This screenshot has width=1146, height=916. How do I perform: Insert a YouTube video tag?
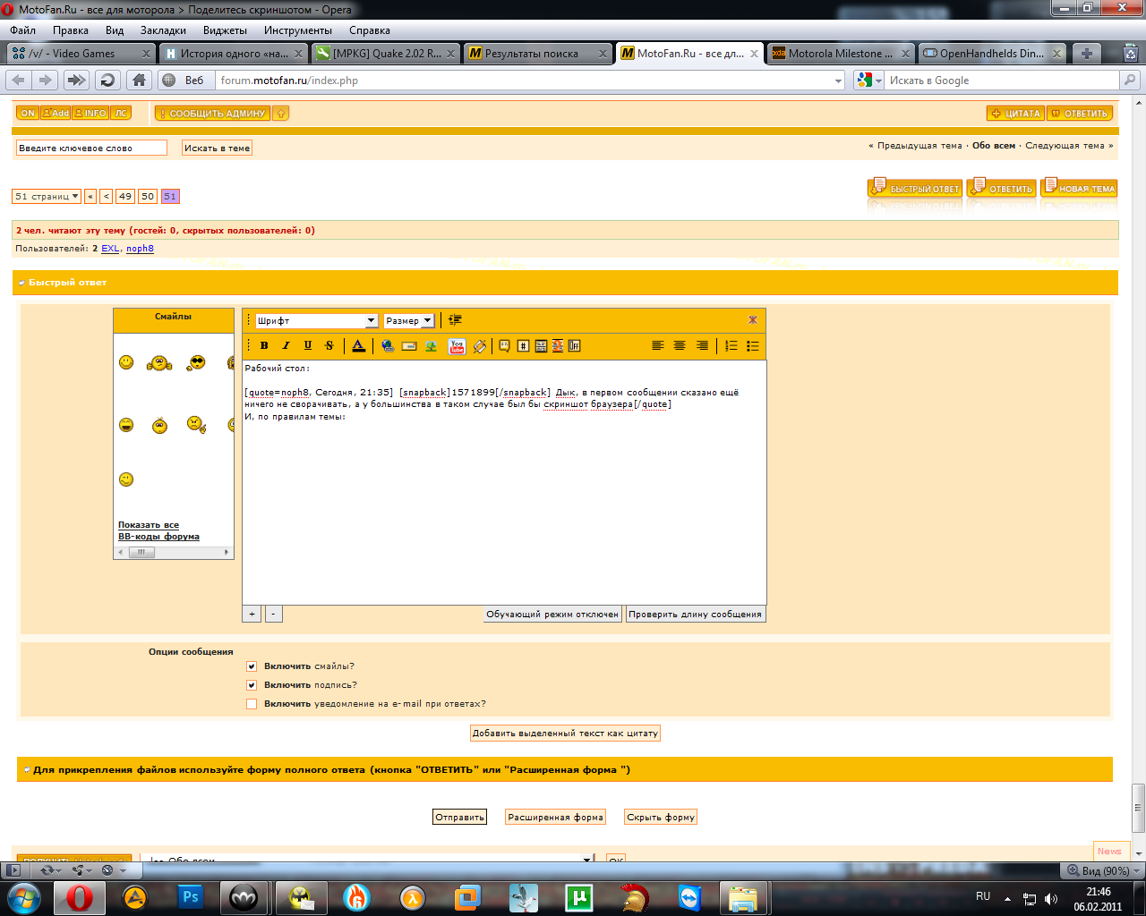click(457, 346)
